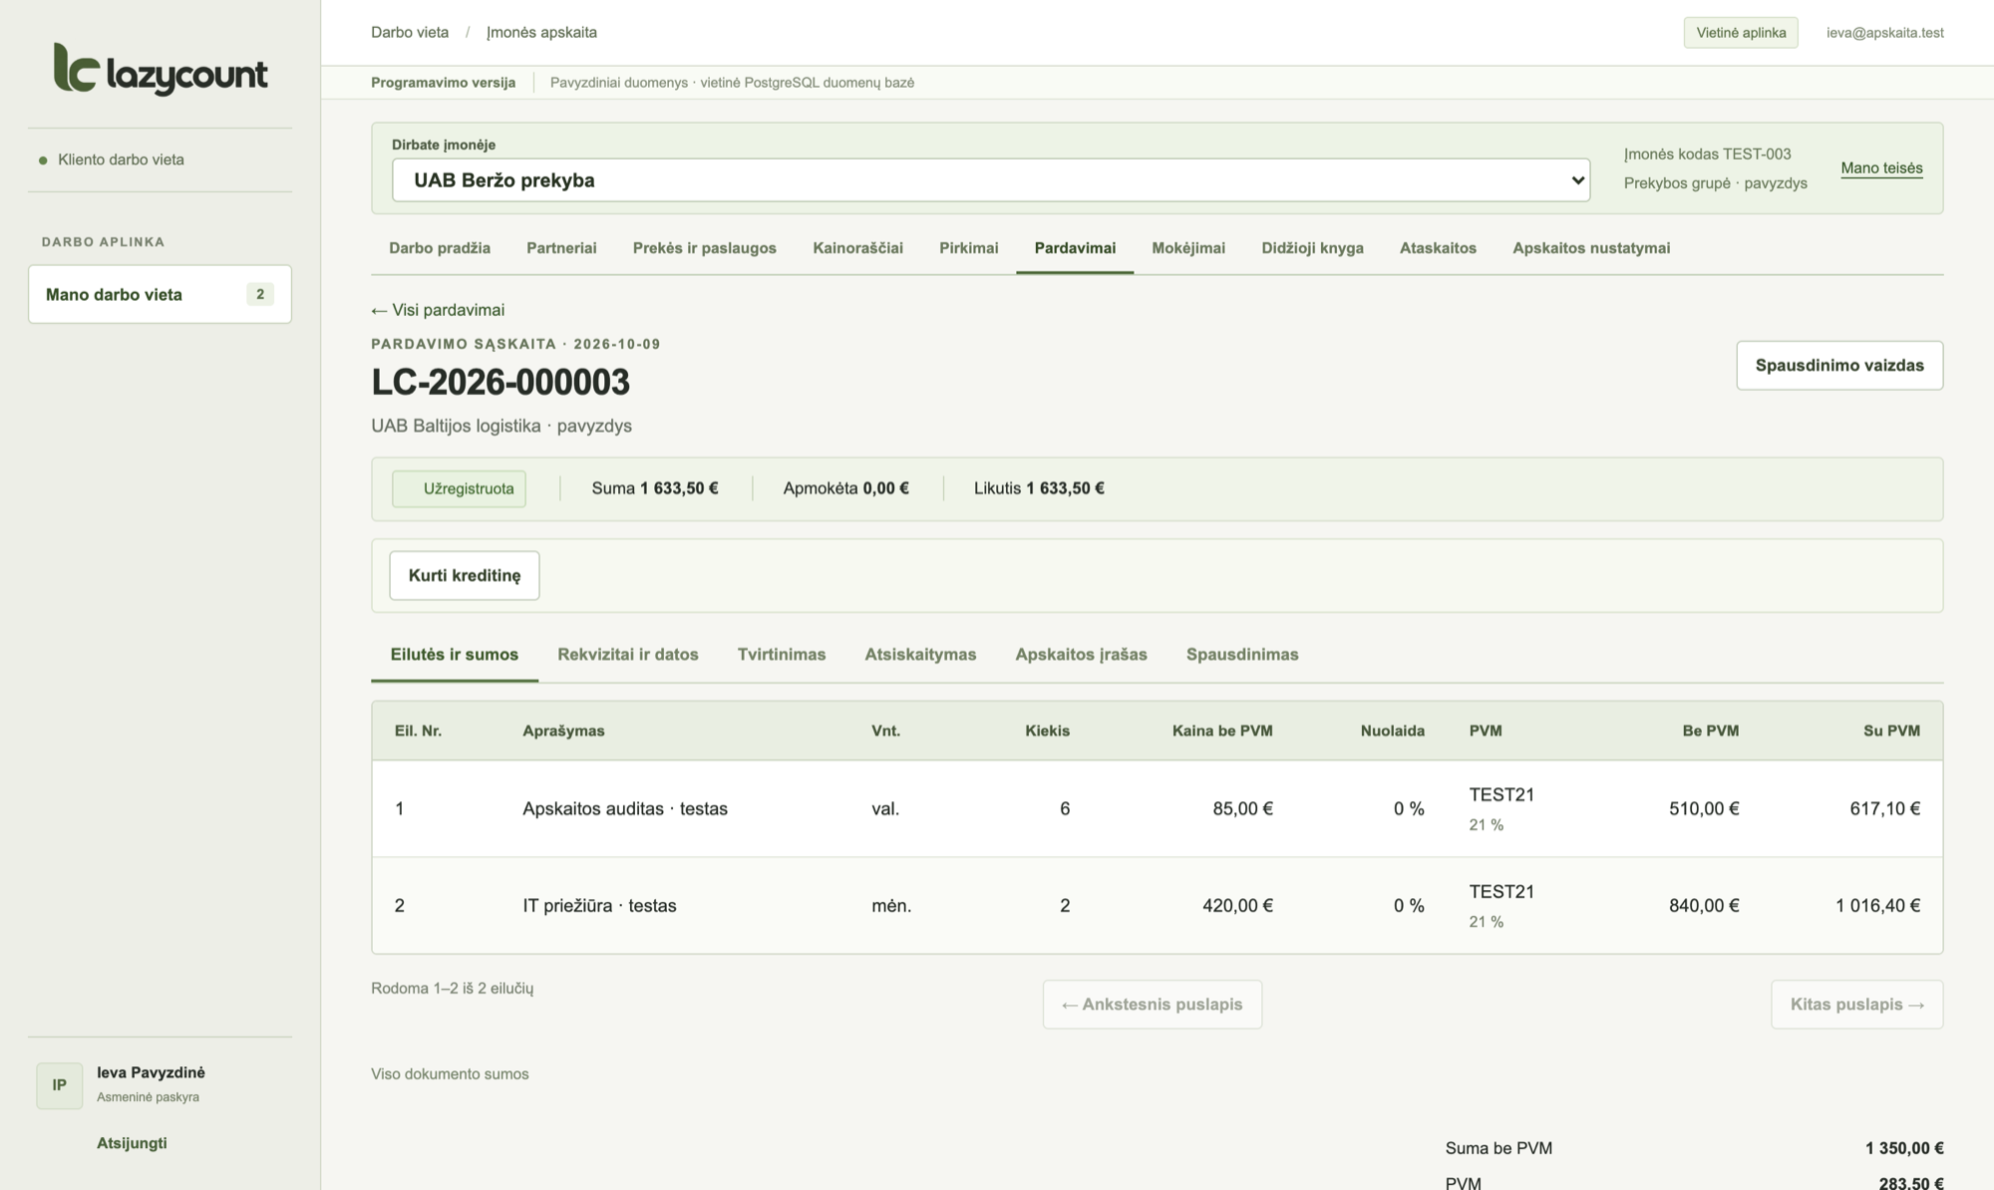Screen dimensions: 1994x1190
Task: Open Spausdinimo vaizdas print view
Action: pos(1839,366)
